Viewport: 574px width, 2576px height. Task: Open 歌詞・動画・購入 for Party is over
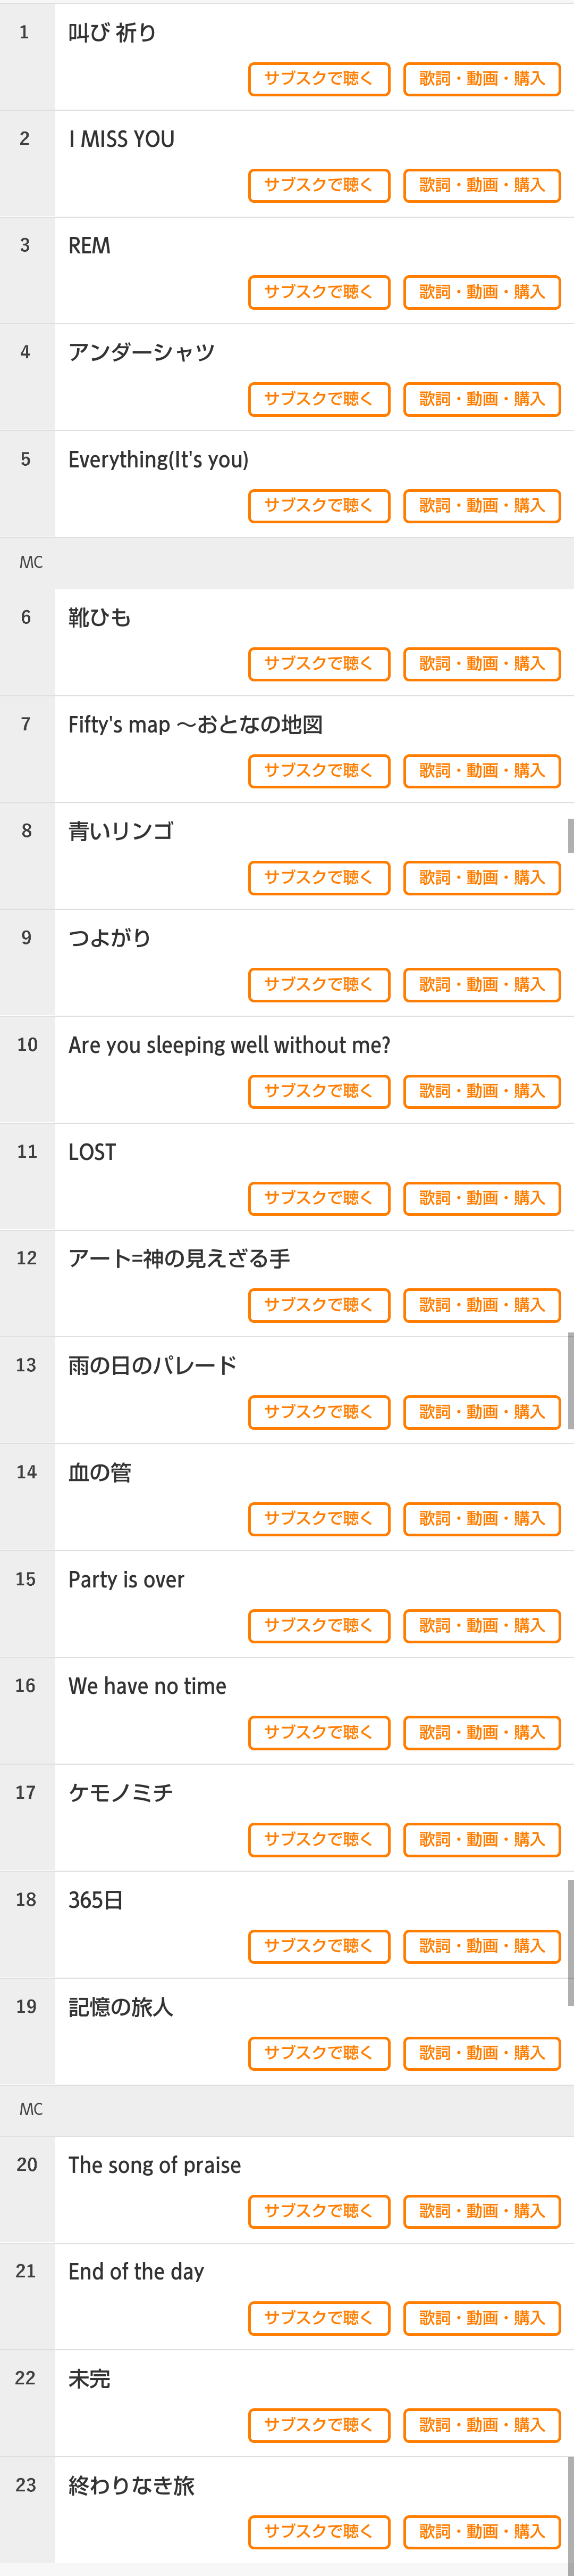click(x=481, y=1626)
